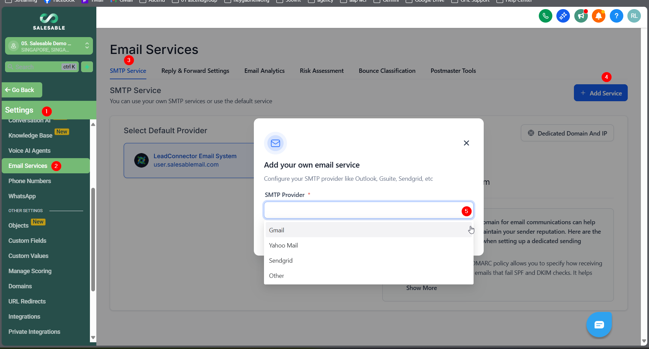Choose Other from the provider list

(x=368, y=275)
